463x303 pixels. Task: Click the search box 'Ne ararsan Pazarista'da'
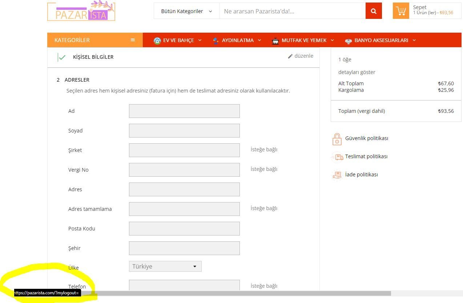[x=293, y=11]
